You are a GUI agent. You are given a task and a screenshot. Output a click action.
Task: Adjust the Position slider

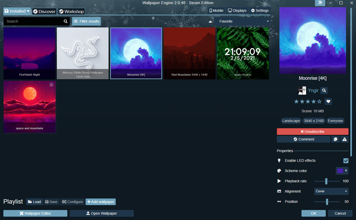[x=327, y=202]
